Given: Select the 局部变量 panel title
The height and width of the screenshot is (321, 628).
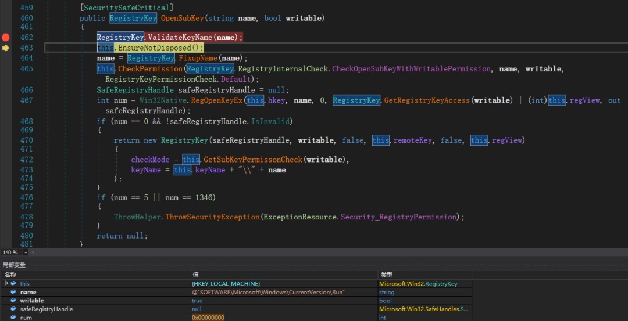Looking at the screenshot, I should 14,265.
